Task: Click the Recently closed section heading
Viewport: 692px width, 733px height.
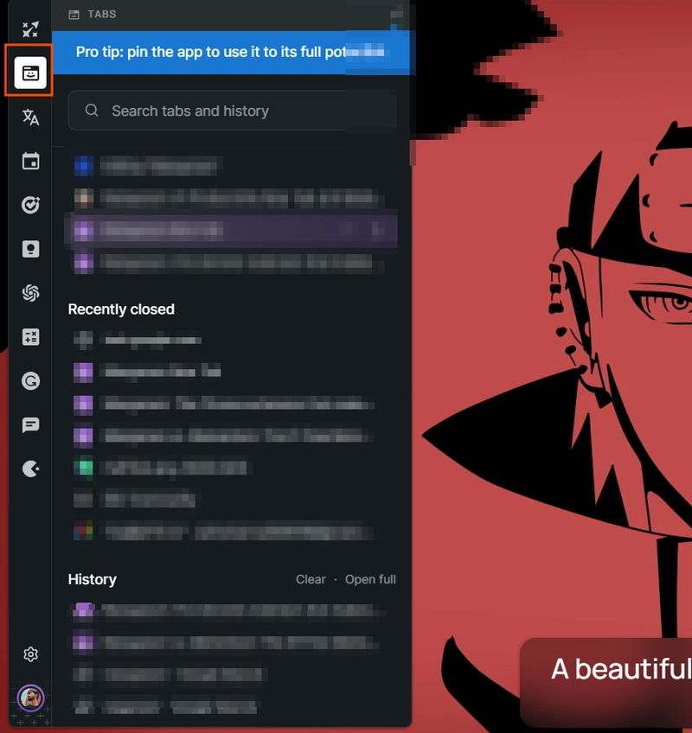Action: [x=121, y=309]
